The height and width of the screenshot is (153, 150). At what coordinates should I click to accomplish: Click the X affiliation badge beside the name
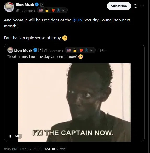click(x=42, y=5)
